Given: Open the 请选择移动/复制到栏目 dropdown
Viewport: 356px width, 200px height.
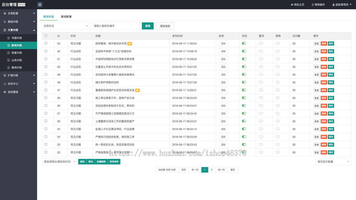Looking at the screenshot, I should pyautogui.click(x=59, y=162).
